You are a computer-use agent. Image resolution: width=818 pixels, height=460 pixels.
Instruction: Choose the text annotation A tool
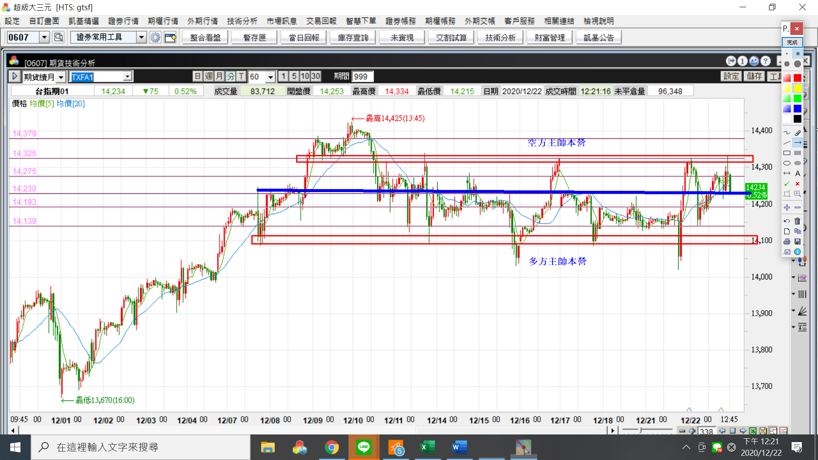[798, 173]
